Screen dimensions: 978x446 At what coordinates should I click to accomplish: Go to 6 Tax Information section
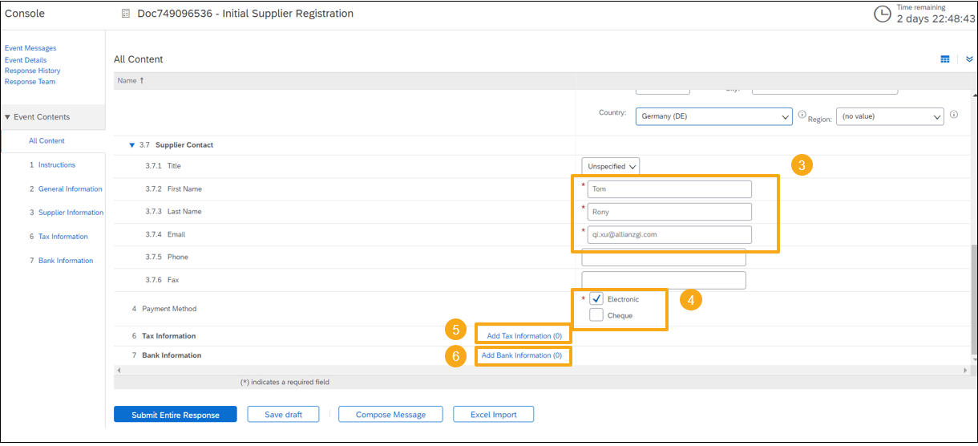(59, 237)
